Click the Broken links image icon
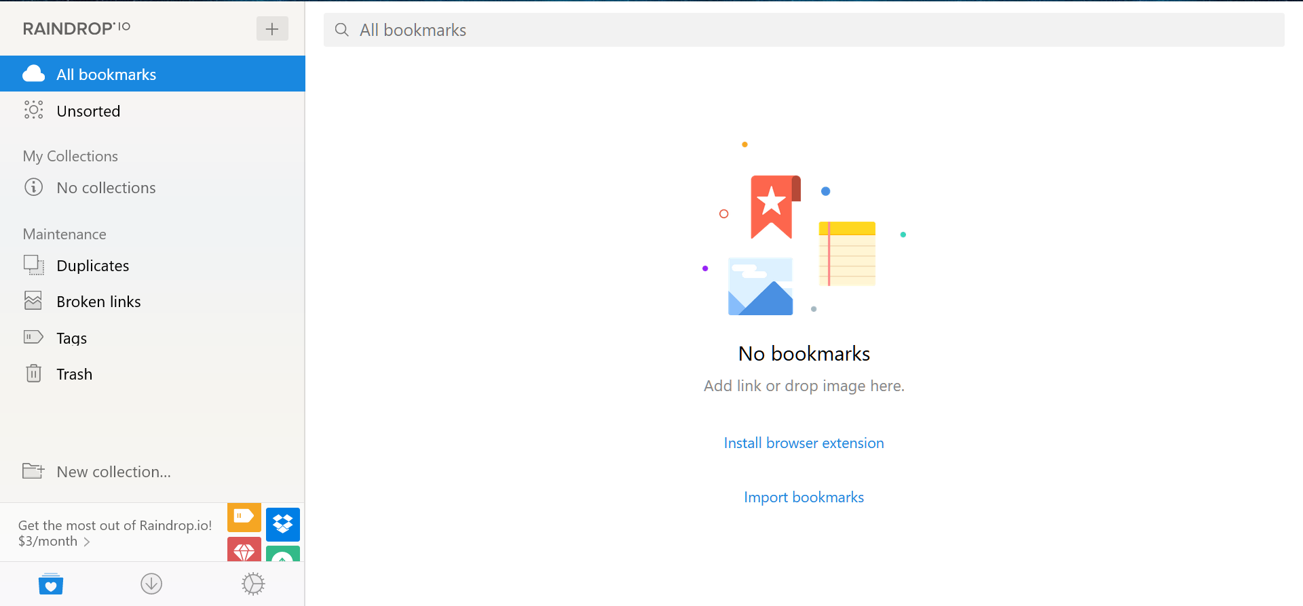 (33, 300)
